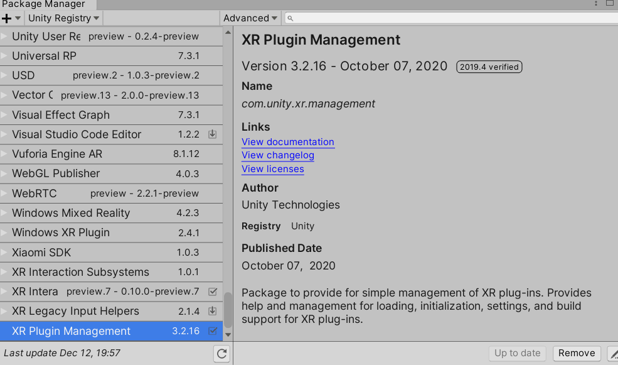Select the Visual Effect Graph package
Screen dimensions: 618x365
tap(111, 115)
